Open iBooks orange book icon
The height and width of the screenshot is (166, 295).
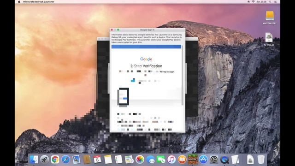(x=182, y=160)
